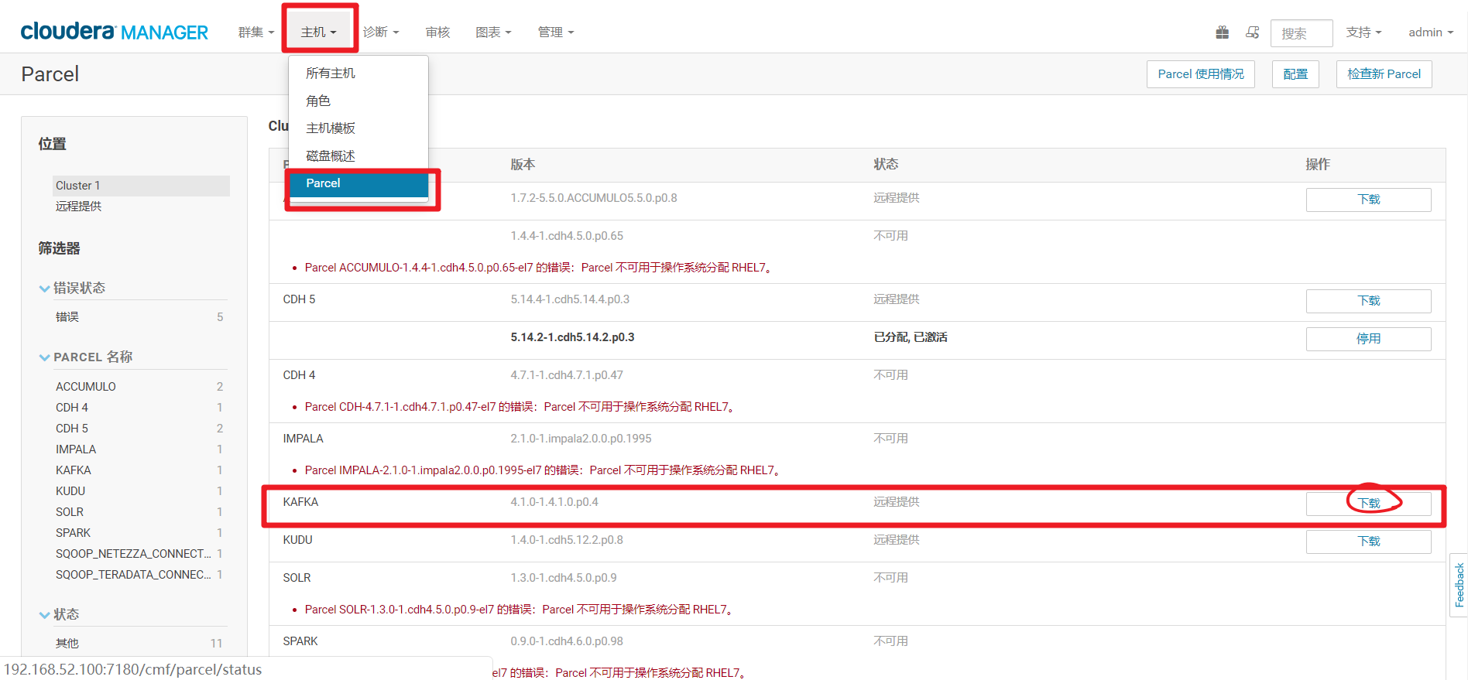1468x680 pixels.
Task: Click the 已分配, 已激活 status text
Action: click(911, 337)
